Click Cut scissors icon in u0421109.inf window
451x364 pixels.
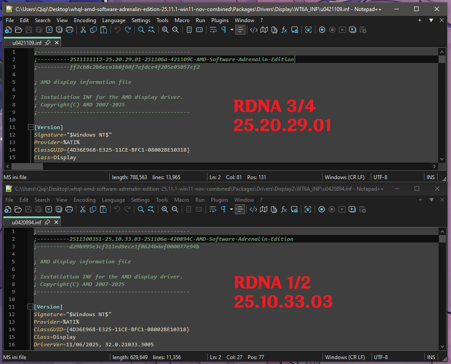83,30
